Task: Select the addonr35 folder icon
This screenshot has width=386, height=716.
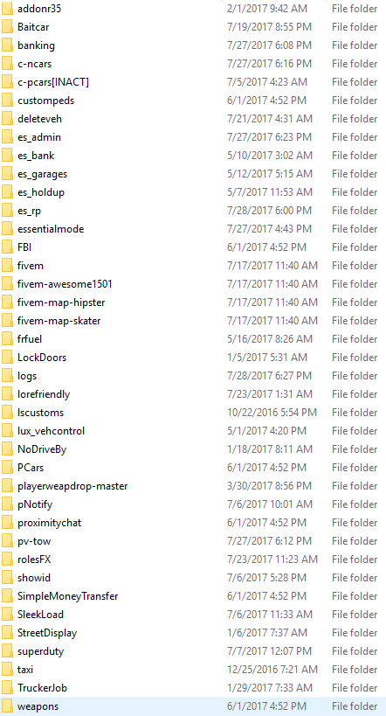Action: pos(7,8)
